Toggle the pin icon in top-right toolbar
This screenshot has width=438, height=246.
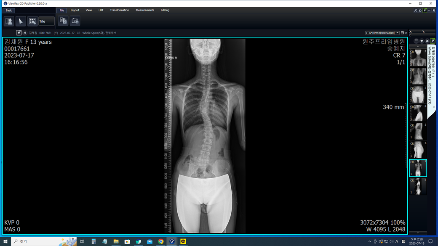click(x=425, y=11)
